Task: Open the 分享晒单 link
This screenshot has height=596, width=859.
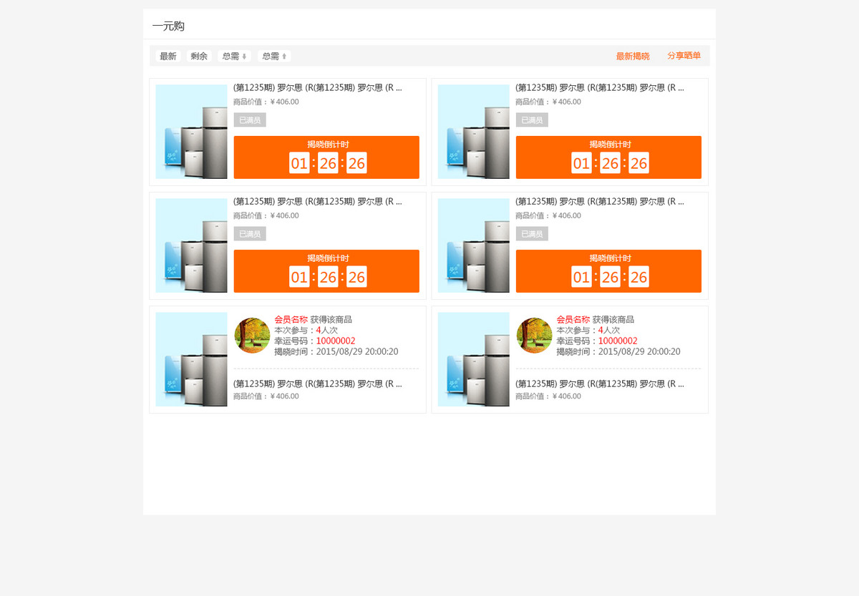Action: 684,56
